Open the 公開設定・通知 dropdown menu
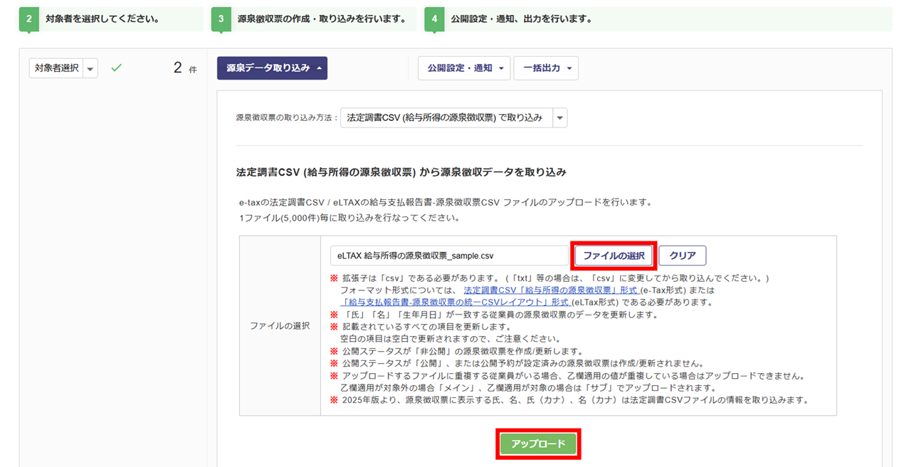911x467 pixels. pos(464,68)
